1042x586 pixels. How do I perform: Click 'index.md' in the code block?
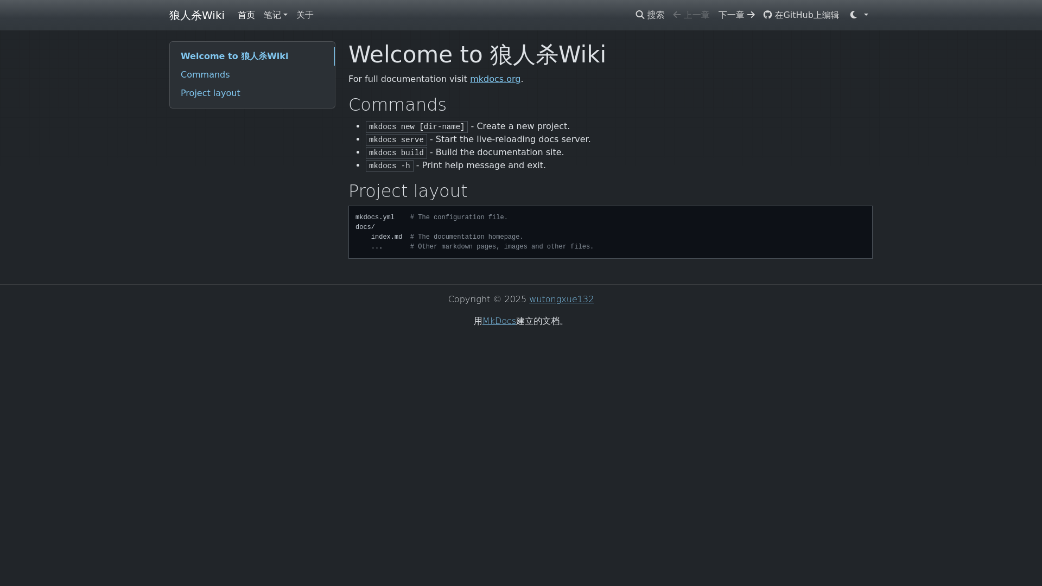386,237
